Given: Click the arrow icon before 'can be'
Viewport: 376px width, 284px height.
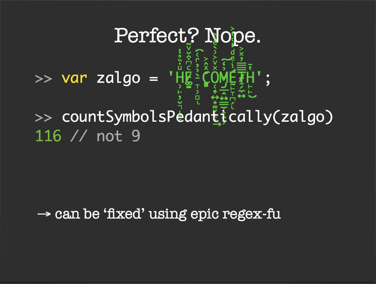Looking at the screenshot, I should pos(44,214).
